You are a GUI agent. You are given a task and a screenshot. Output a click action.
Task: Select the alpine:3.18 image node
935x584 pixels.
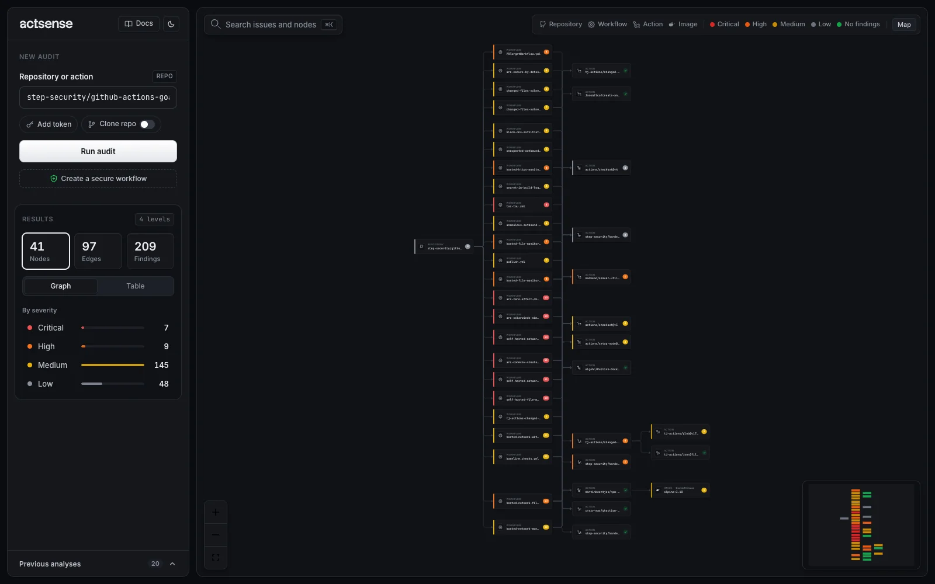pyautogui.click(x=680, y=491)
